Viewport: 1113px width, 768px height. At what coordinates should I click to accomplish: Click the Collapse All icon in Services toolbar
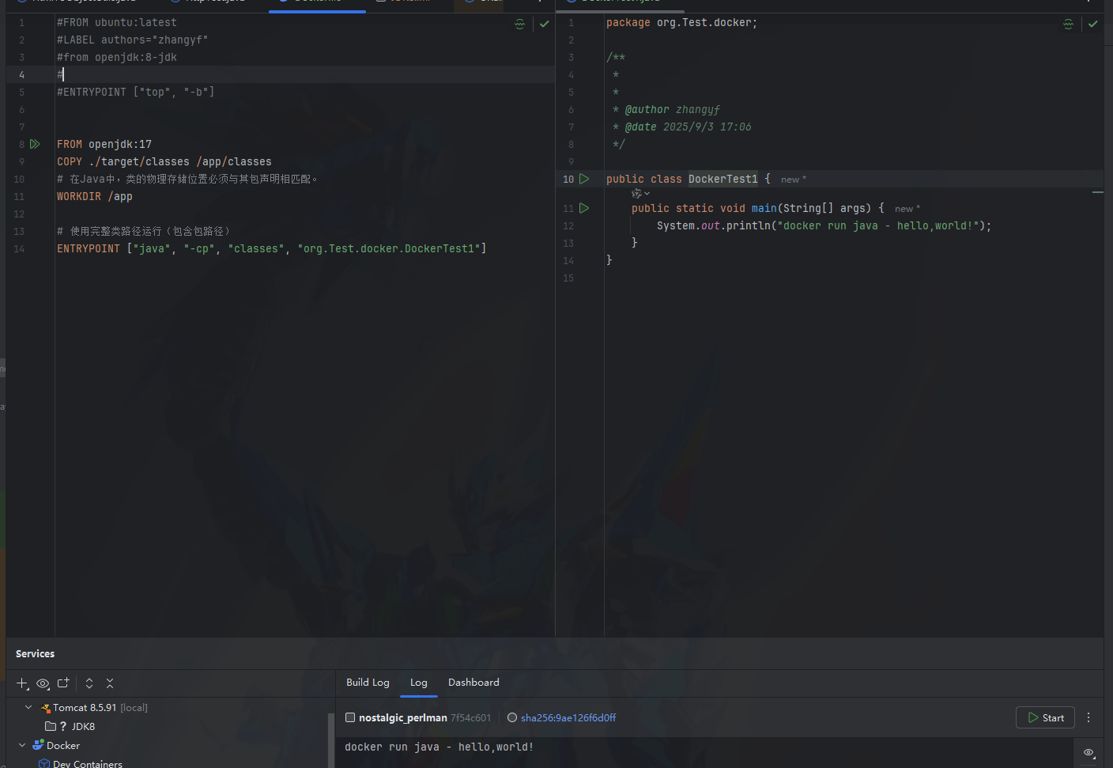click(109, 683)
